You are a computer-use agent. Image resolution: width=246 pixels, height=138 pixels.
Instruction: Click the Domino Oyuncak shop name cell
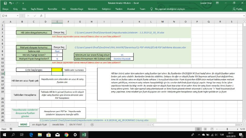(x=122, y=59)
